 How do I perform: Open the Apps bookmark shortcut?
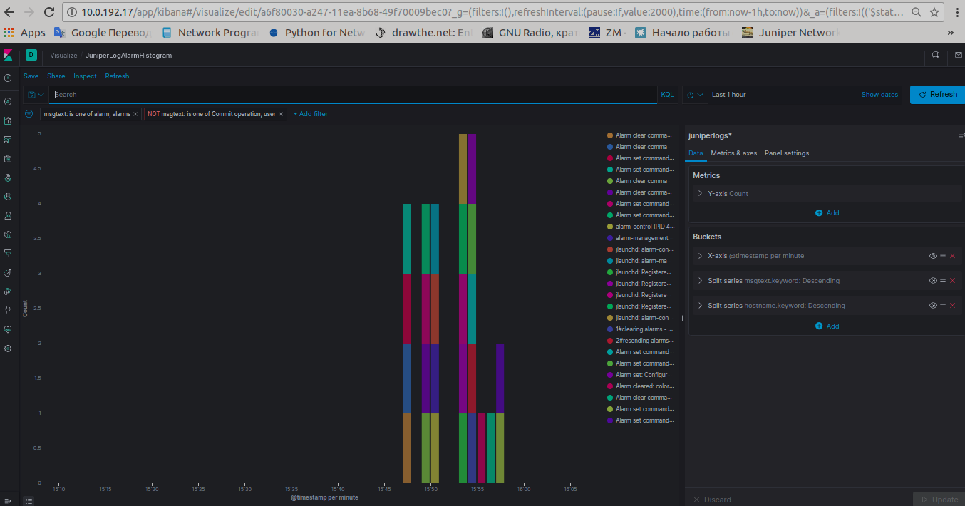[x=25, y=33]
